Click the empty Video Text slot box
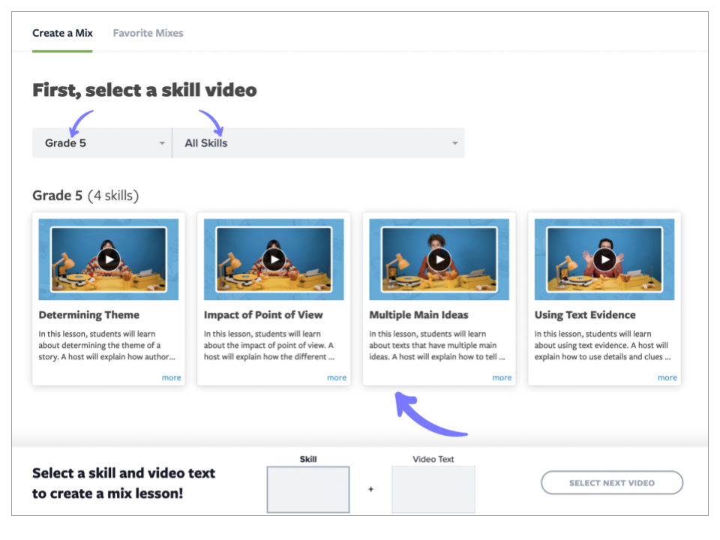The width and height of the screenshot is (720, 540). [x=433, y=490]
